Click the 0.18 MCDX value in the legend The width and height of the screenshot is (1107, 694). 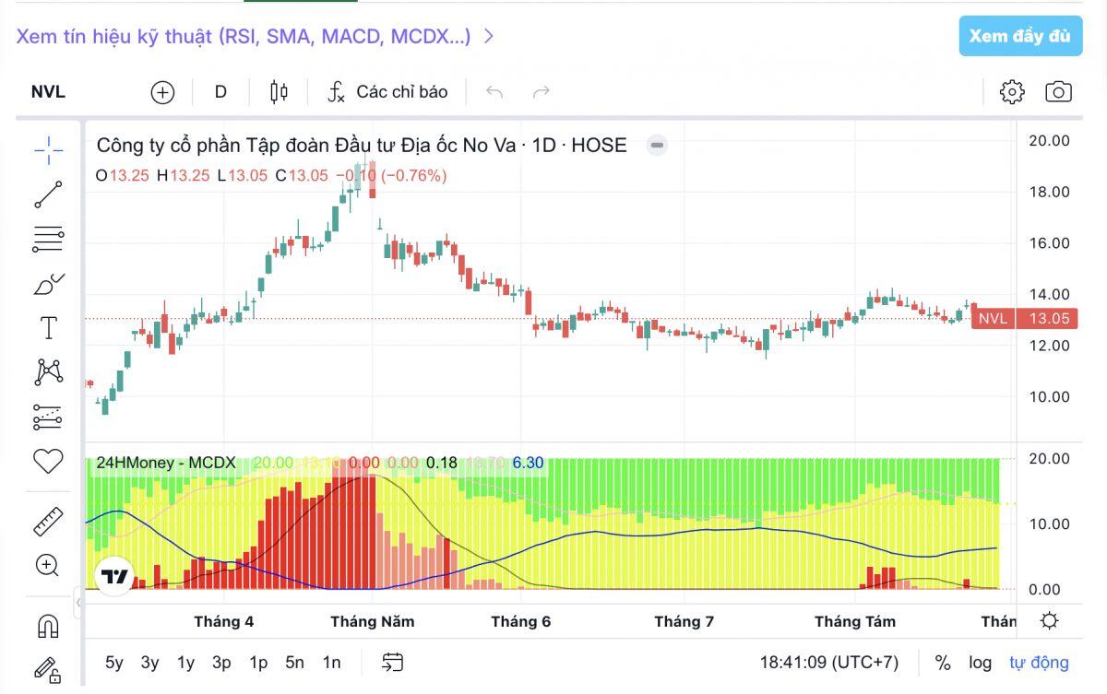point(442,463)
